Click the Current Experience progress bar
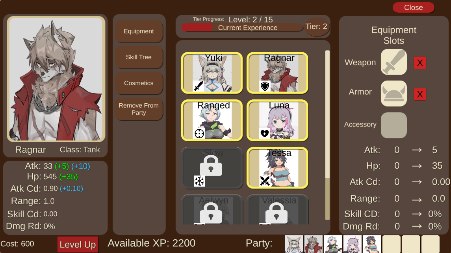This screenshot has height=253, width=451. [242, 27]
